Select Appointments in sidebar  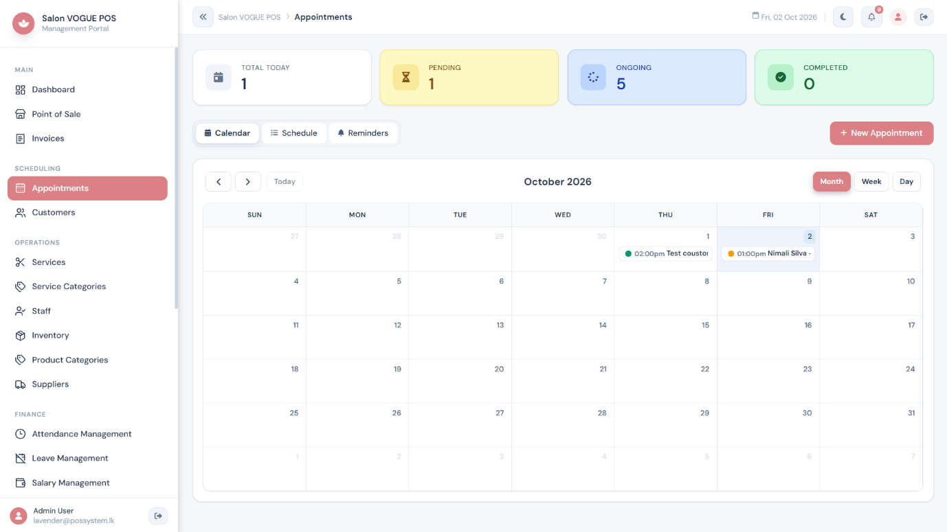click(x=87, y=188)
